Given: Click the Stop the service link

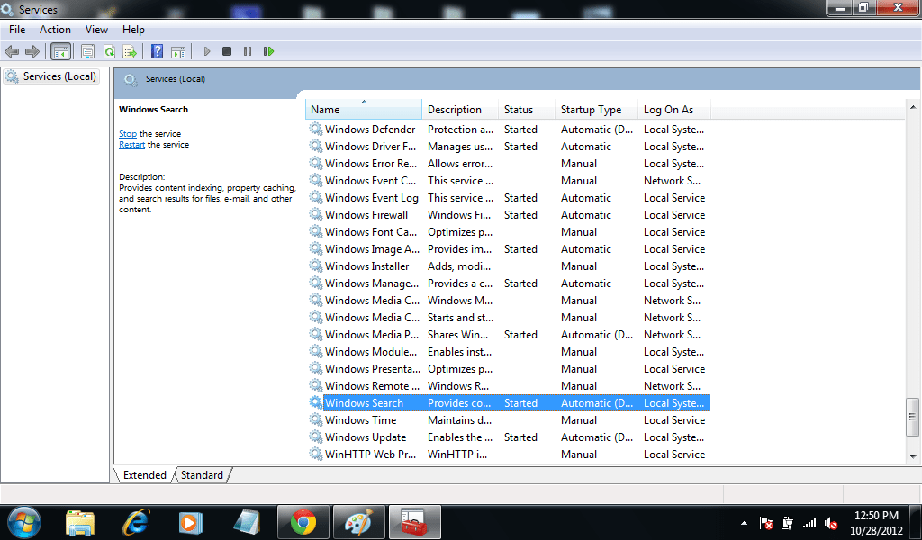Looking at the screenshot, I should [x=128, y=134].
